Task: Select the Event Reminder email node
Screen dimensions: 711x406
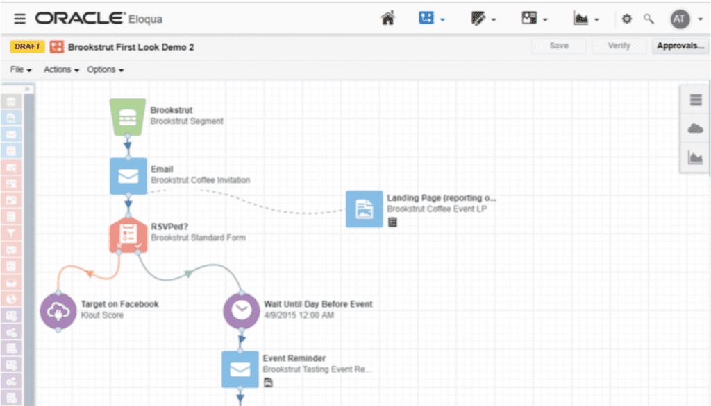Action: tap(240, 369)
